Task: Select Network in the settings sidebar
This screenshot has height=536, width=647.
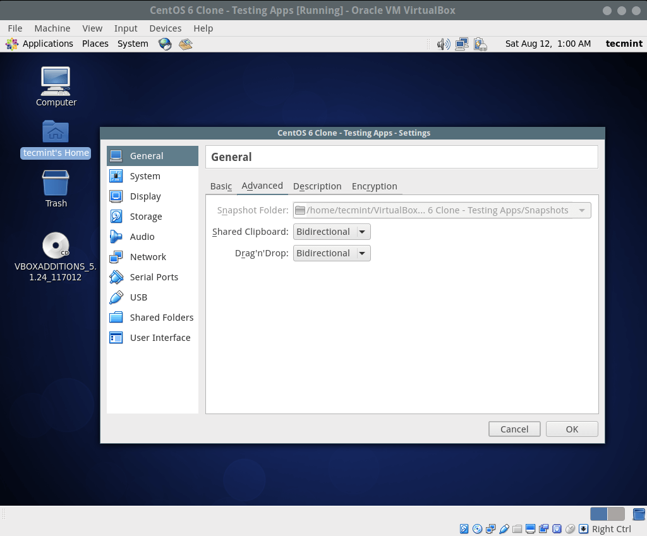Action: click(147, 257)
